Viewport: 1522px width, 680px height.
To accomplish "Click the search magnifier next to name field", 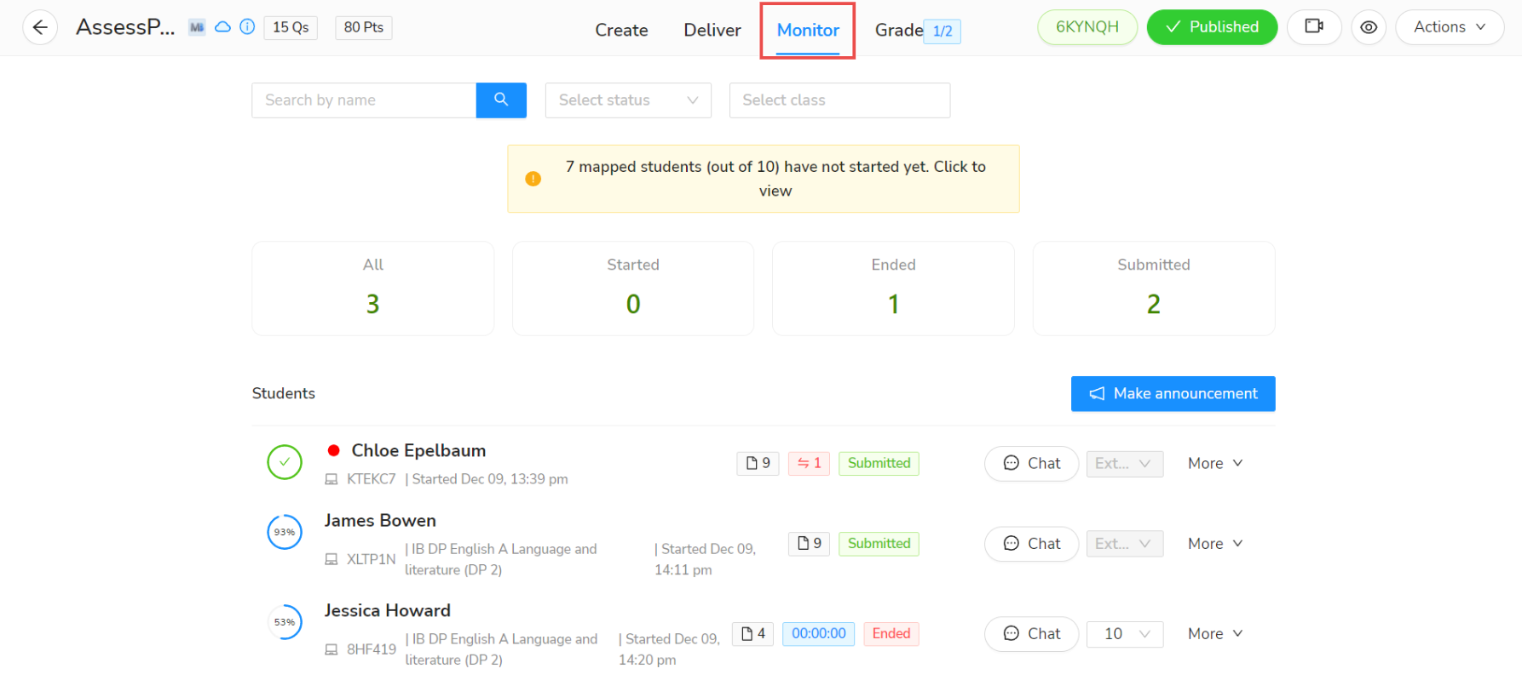I will click(x=501, y=100).
